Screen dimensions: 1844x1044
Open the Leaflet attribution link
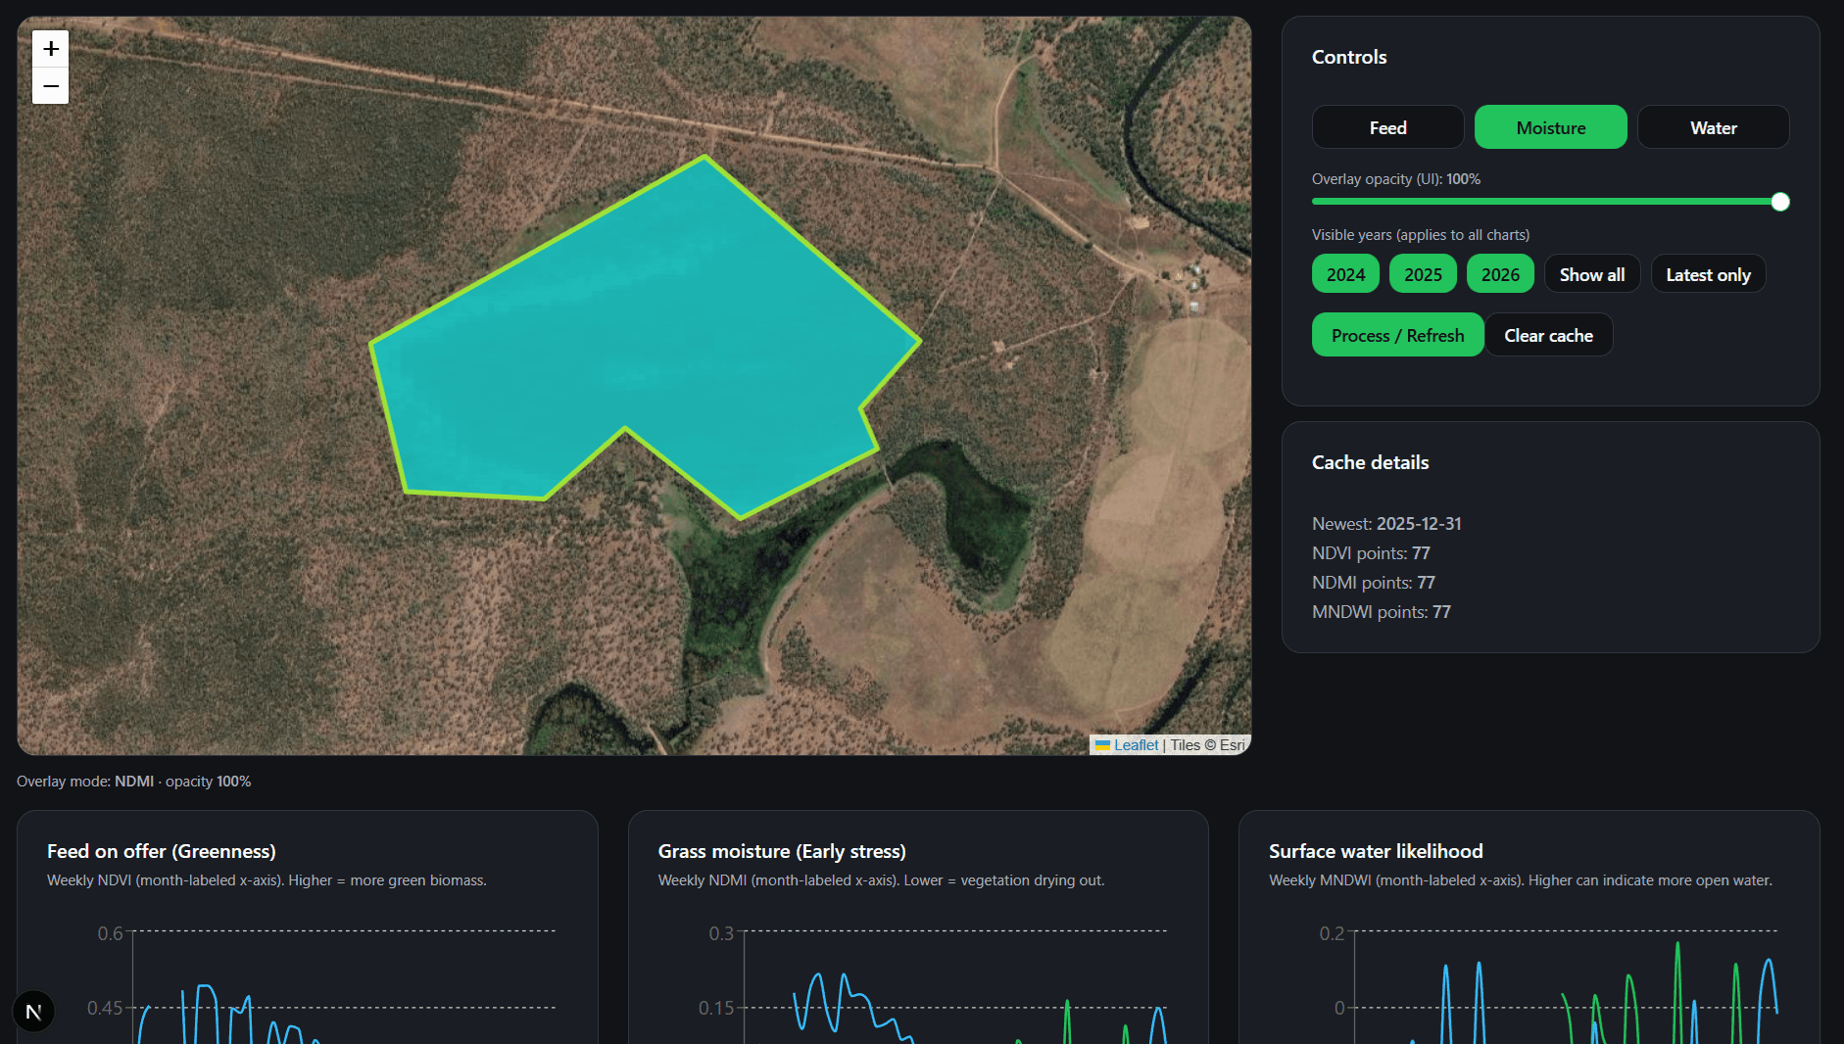(1136, 745)
